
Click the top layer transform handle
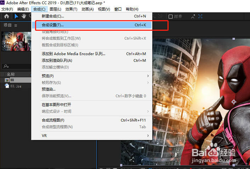coord(234,39)
